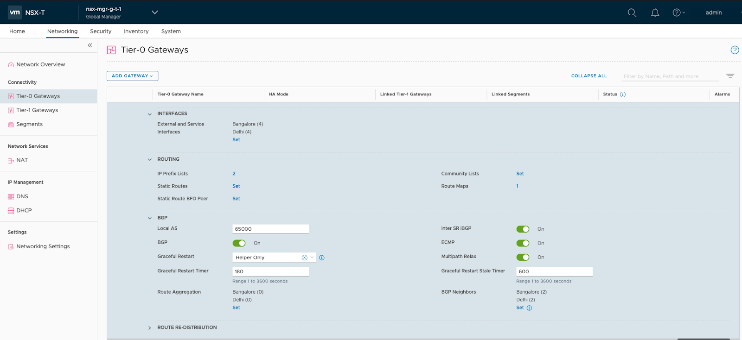Toggle the BGP switch off
Screen dimensions: 742x340
239,243
